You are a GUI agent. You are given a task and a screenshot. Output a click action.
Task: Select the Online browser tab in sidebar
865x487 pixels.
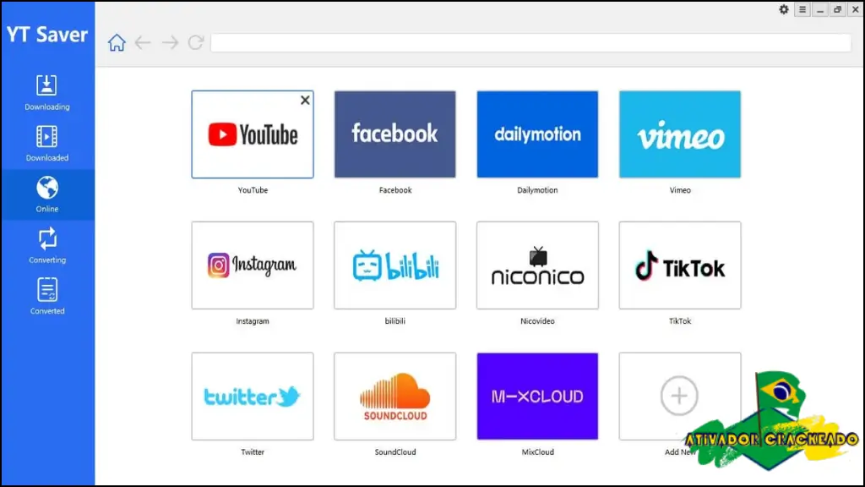[47, 194]
